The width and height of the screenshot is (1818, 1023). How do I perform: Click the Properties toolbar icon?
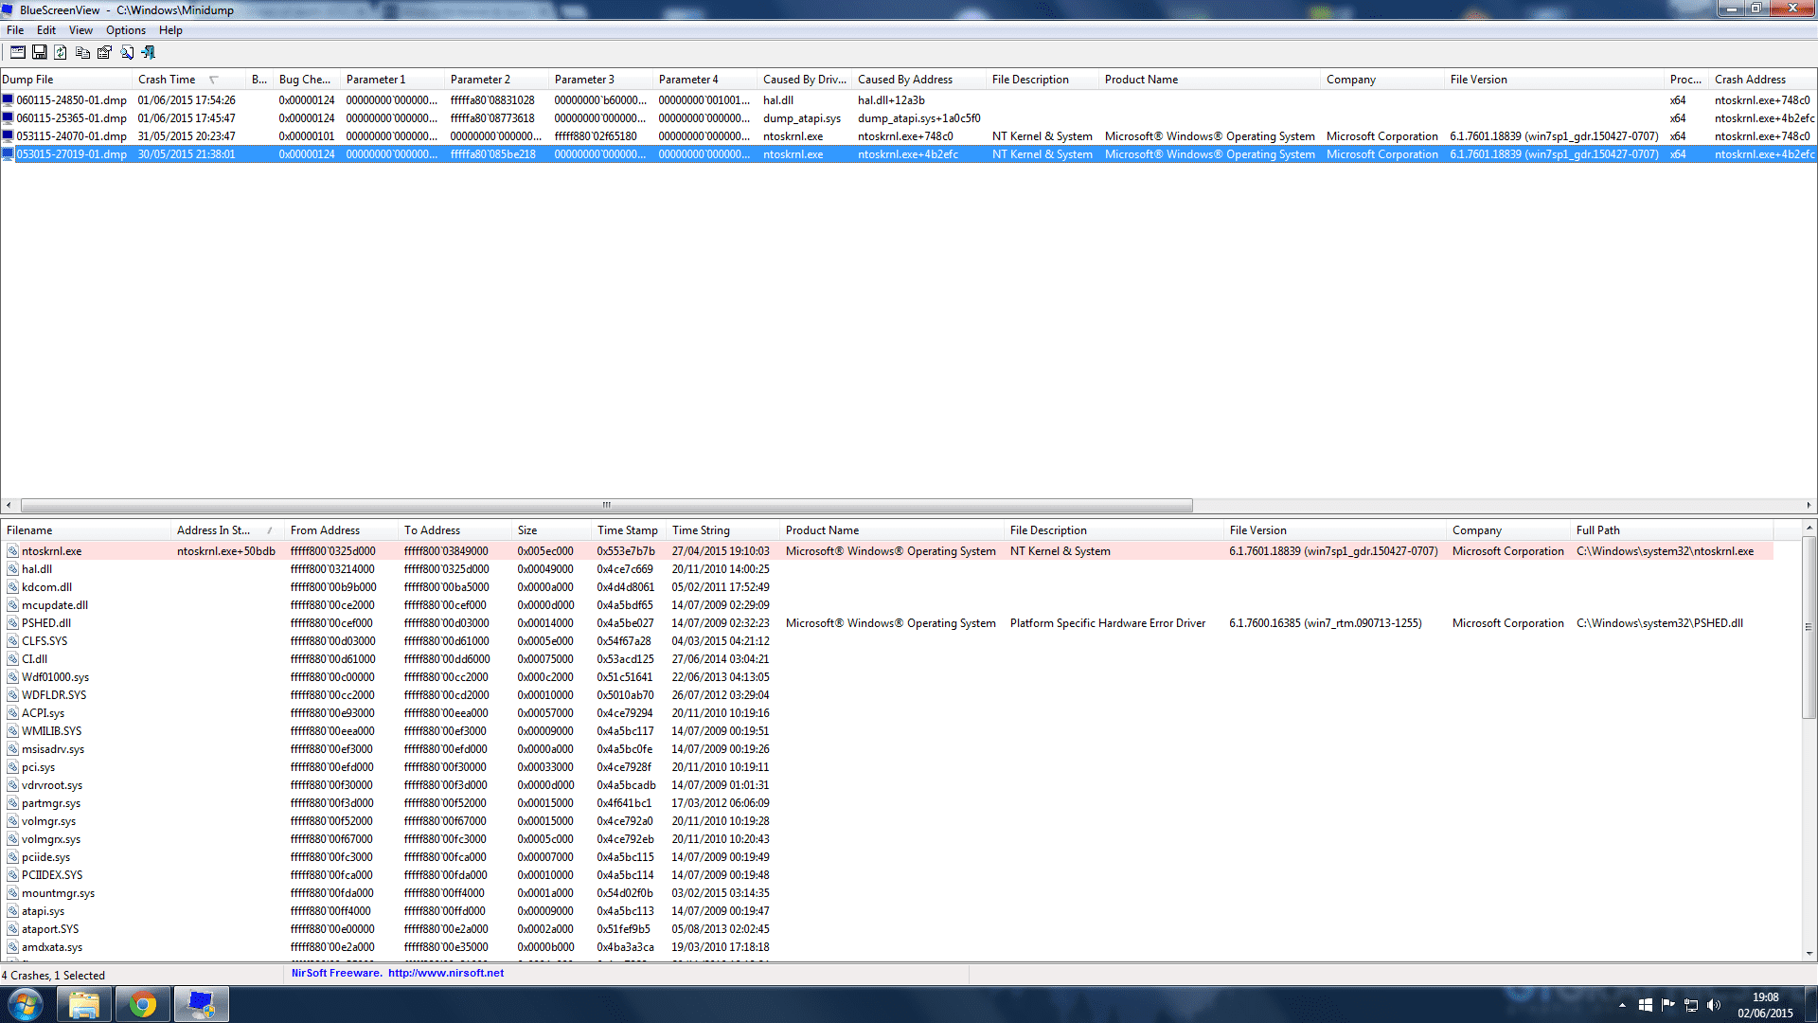coord(104,52)
